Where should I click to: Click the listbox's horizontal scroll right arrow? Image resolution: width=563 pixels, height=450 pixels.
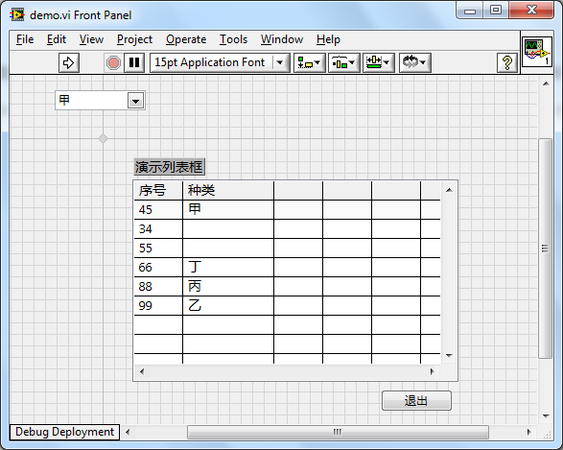click(x=432, y=371)
